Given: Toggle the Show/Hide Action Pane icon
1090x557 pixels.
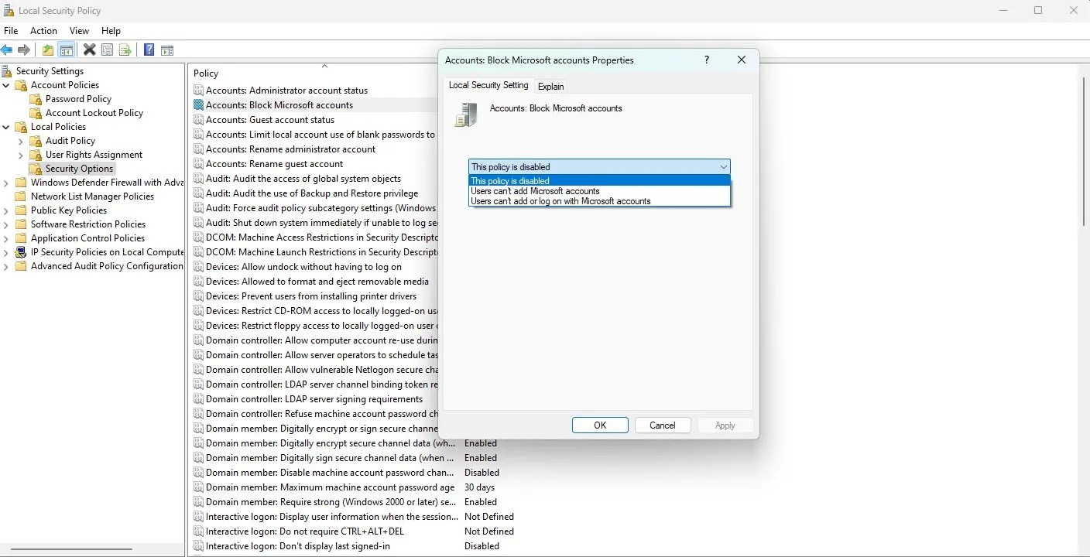Looking at the screenshot, I should 168,50.
